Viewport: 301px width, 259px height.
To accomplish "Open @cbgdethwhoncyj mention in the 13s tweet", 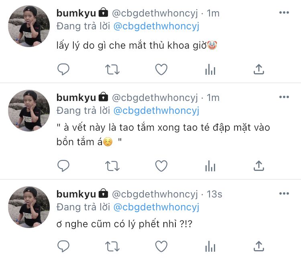I will pos(156,208).
